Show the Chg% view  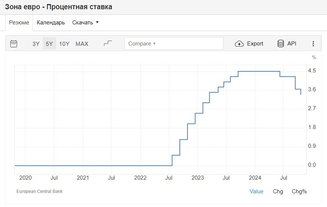[299, 191]
